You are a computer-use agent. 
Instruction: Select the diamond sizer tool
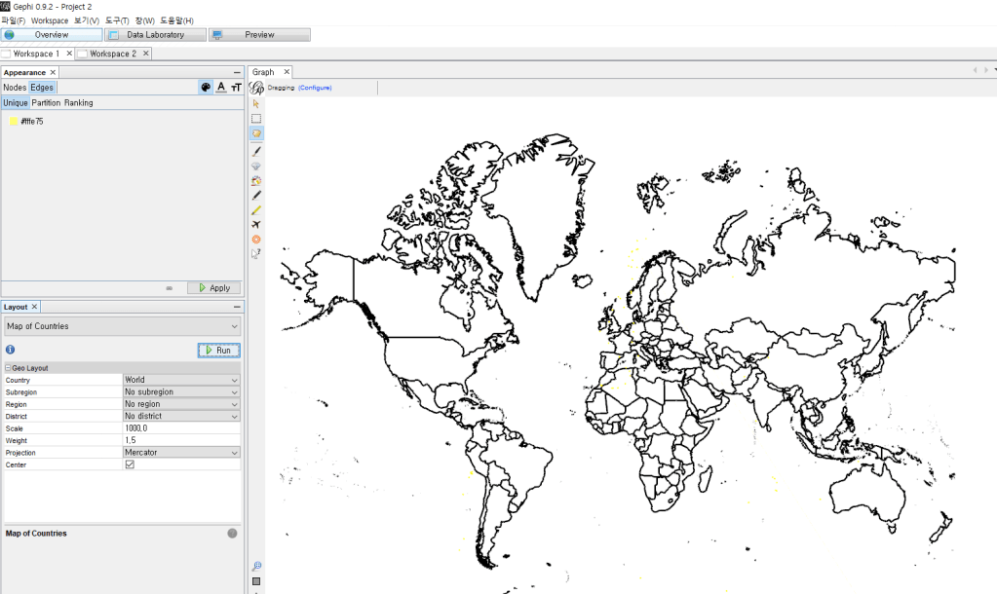coord(256,166)
